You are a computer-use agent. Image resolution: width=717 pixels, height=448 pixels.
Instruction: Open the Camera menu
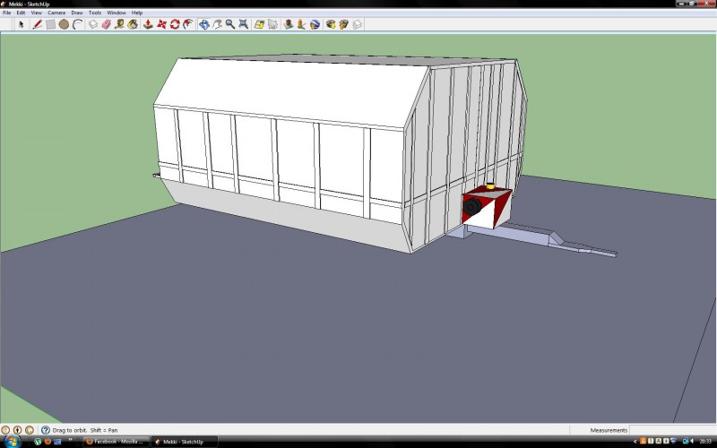click(x=56, y=13)
